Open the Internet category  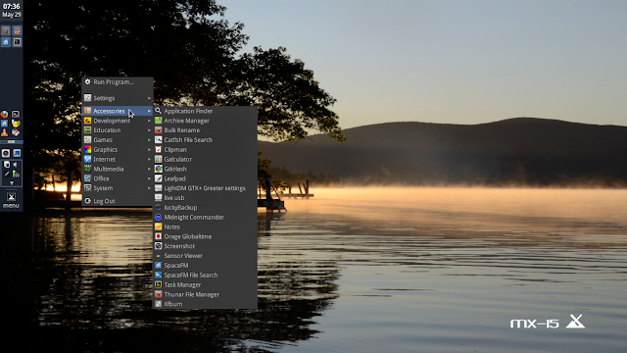tap(118, 159)
